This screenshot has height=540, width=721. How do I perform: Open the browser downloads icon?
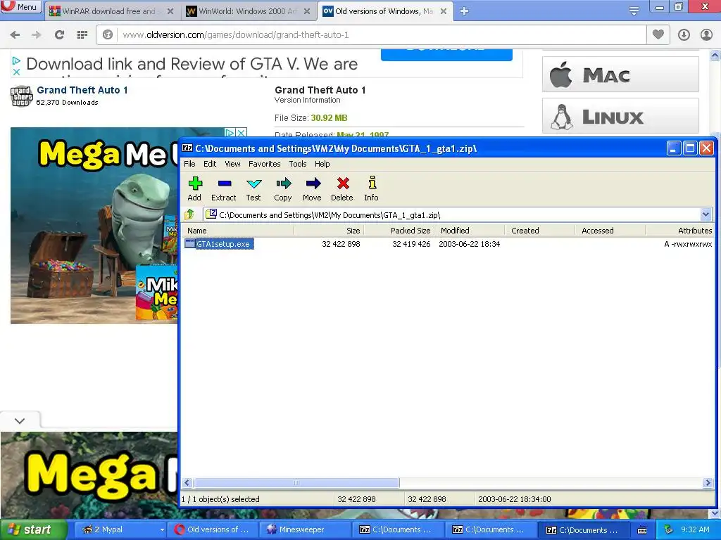684,35
